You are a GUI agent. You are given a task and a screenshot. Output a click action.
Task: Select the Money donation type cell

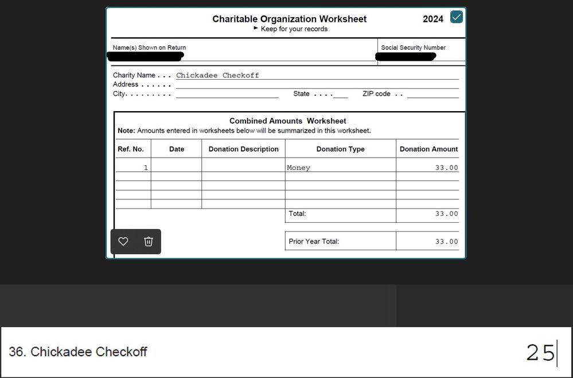pos(340,168)
